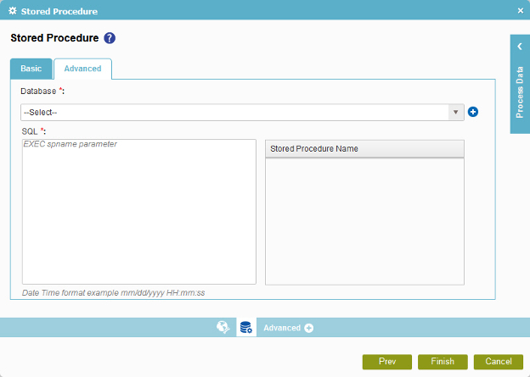
Task: Click the Prev button
Action: (387, 362)
